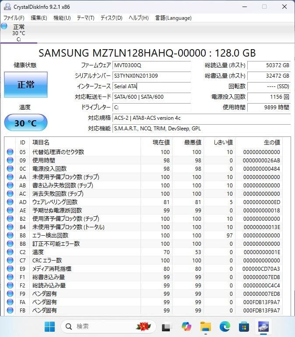Click status icon for C2 温度

pos(10,252)
